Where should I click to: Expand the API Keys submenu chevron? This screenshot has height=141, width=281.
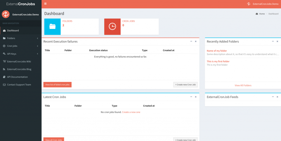37,54
